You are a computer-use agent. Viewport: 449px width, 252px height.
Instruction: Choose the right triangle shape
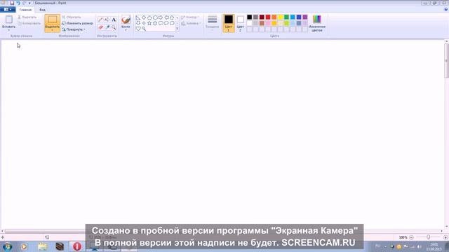click(138, 17)
